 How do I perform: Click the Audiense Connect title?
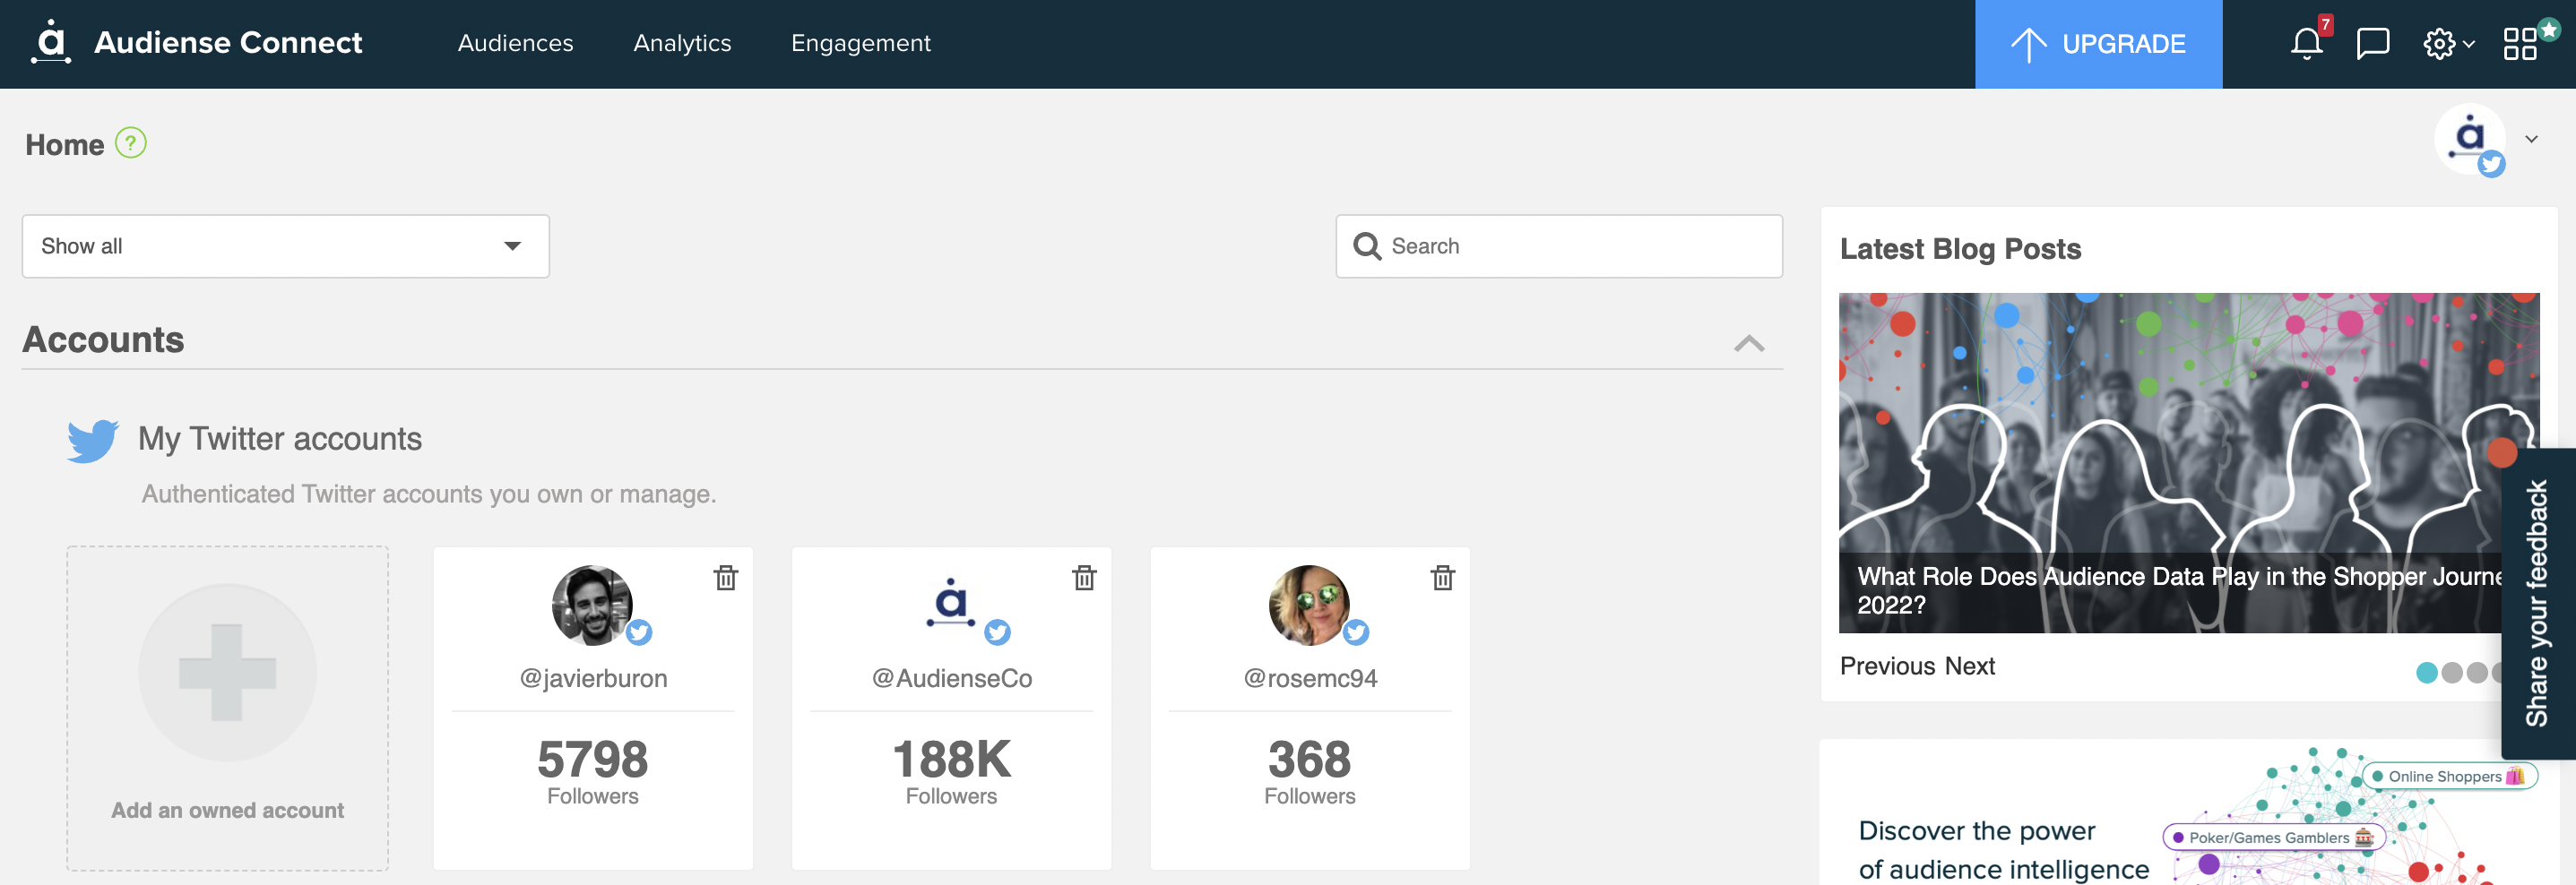coord(228,43)
